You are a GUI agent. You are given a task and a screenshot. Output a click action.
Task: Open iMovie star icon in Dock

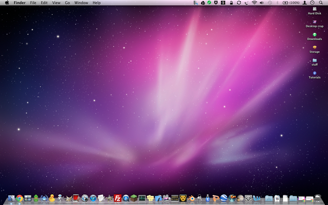pos(109,198)
